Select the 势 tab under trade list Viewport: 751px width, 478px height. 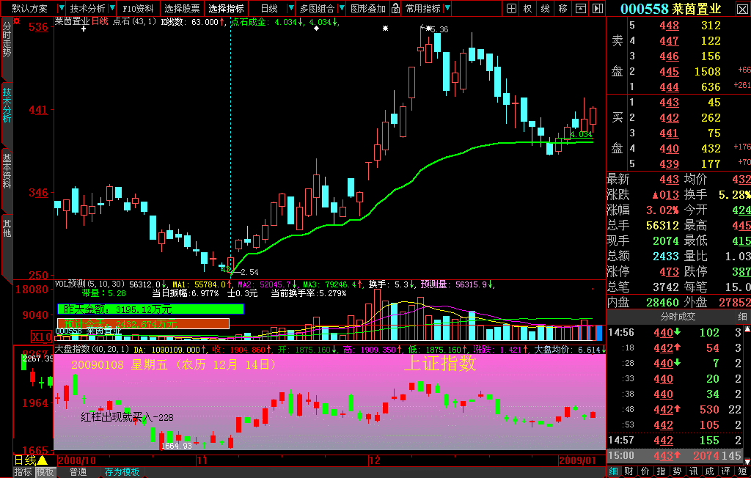coord(677,472)
